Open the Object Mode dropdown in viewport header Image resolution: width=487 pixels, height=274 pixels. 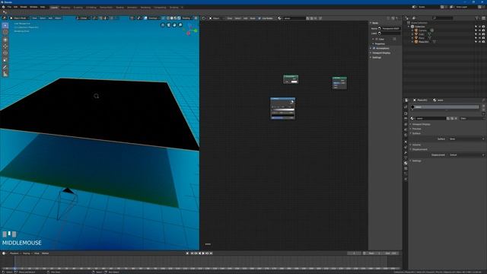[19, 18]
